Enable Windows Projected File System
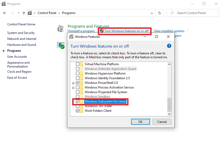222x141 pixels. [77, 92]
